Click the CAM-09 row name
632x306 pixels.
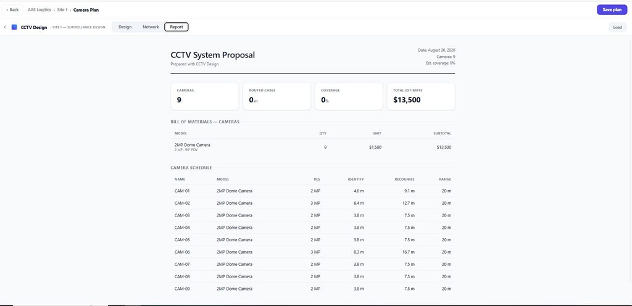pos(182,289)
